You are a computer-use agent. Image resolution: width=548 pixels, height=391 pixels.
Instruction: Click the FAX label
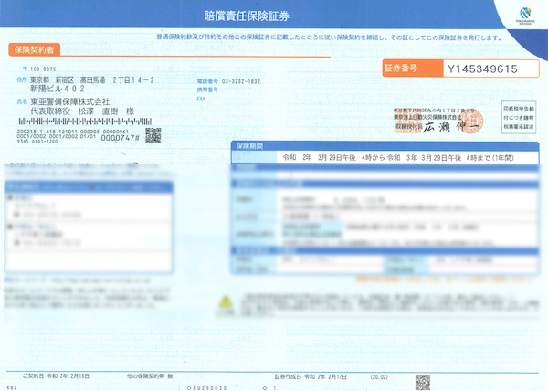[x=201, y=99]
